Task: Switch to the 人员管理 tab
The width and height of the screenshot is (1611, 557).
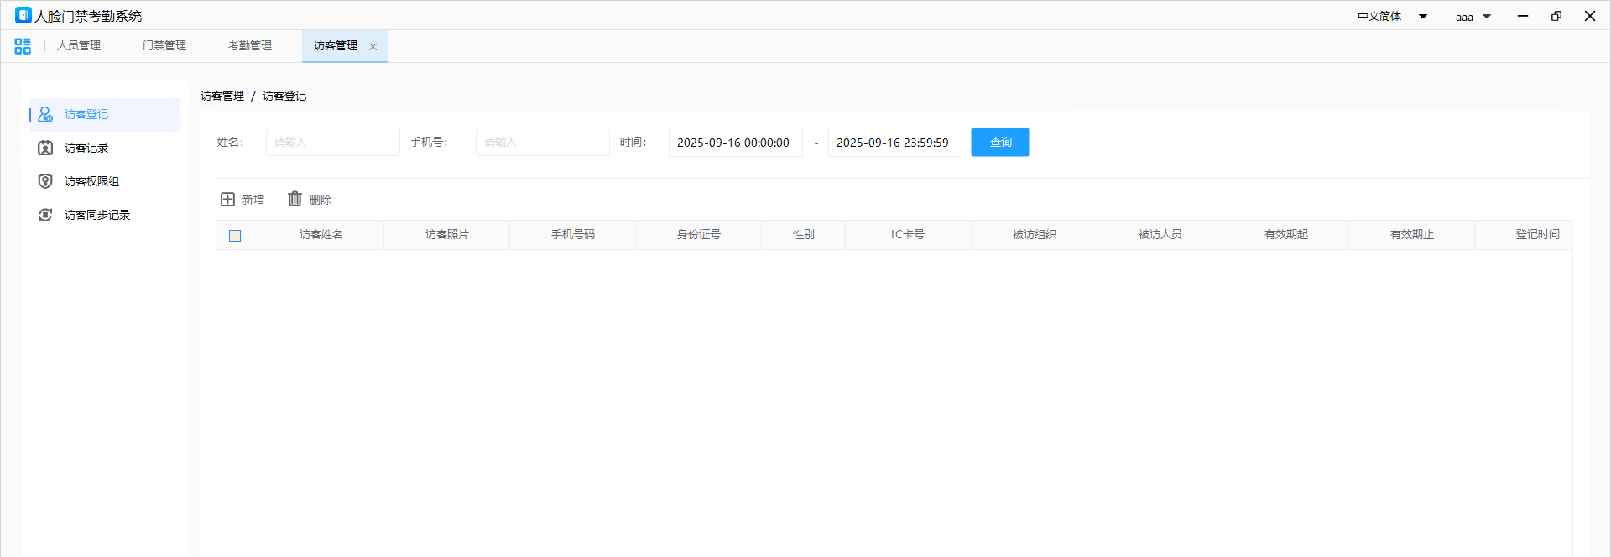Action: point(79,46)
